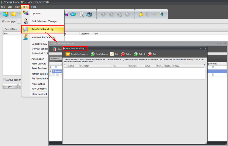Open the Edit menu
228x146 pixels.
10,7
